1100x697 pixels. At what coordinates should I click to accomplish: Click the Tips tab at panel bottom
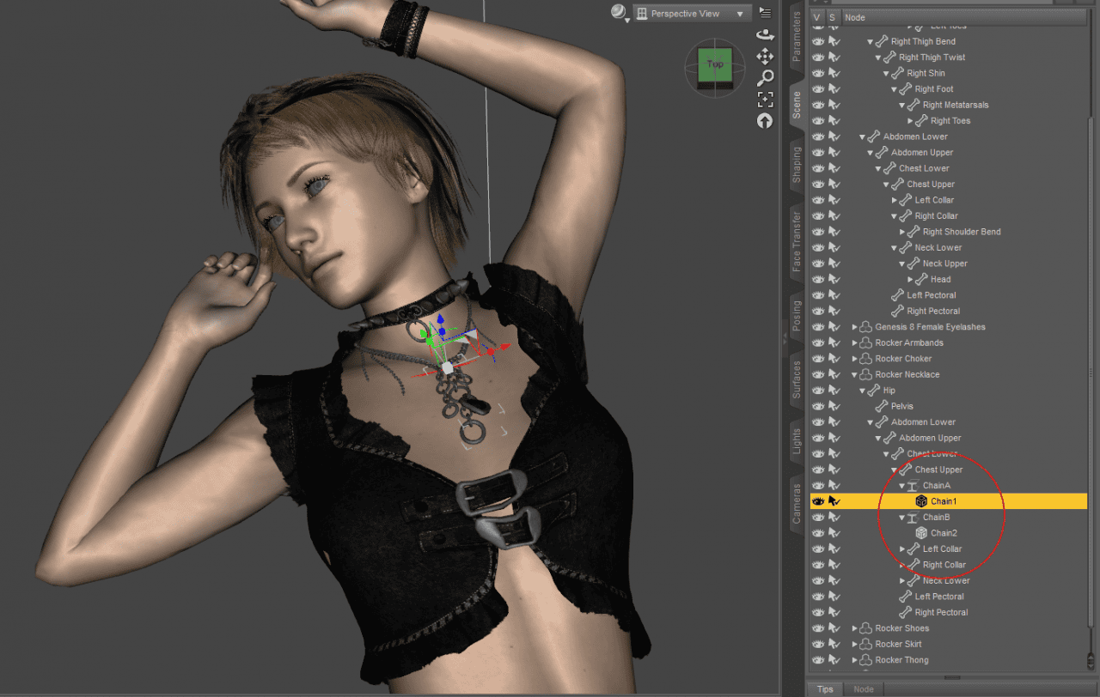pos(825,689)
